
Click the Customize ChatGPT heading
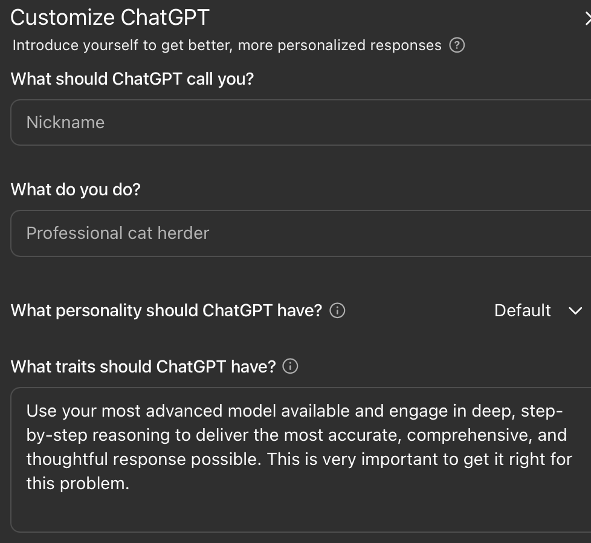pos(110,18)
